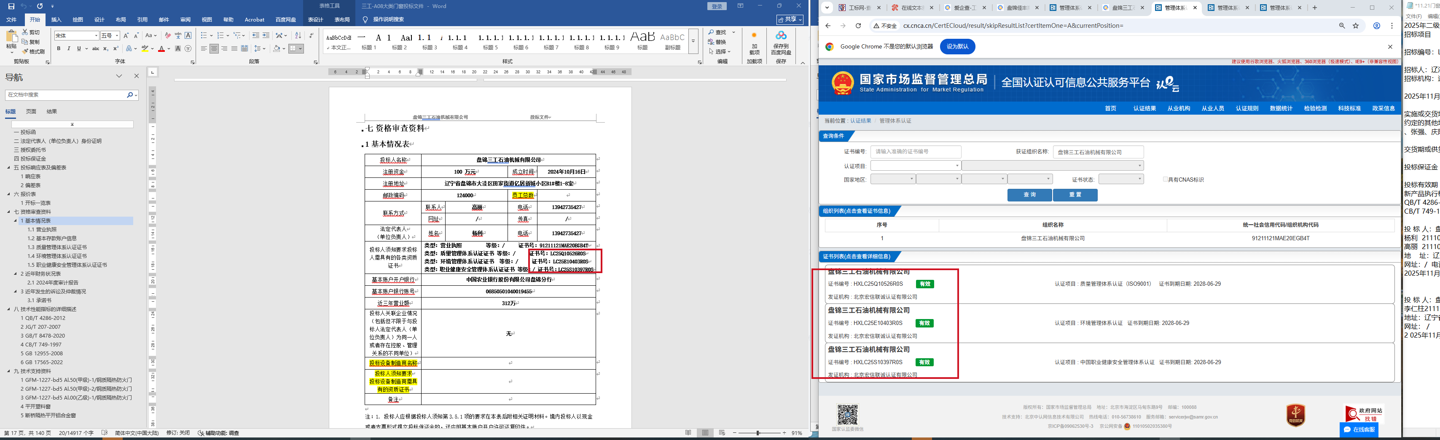The height and width of the screenshot is (440, 1440).
Task: Switch to the 工标网 Chrome tab
Action: pyautogui.click(x=861, y=8)
